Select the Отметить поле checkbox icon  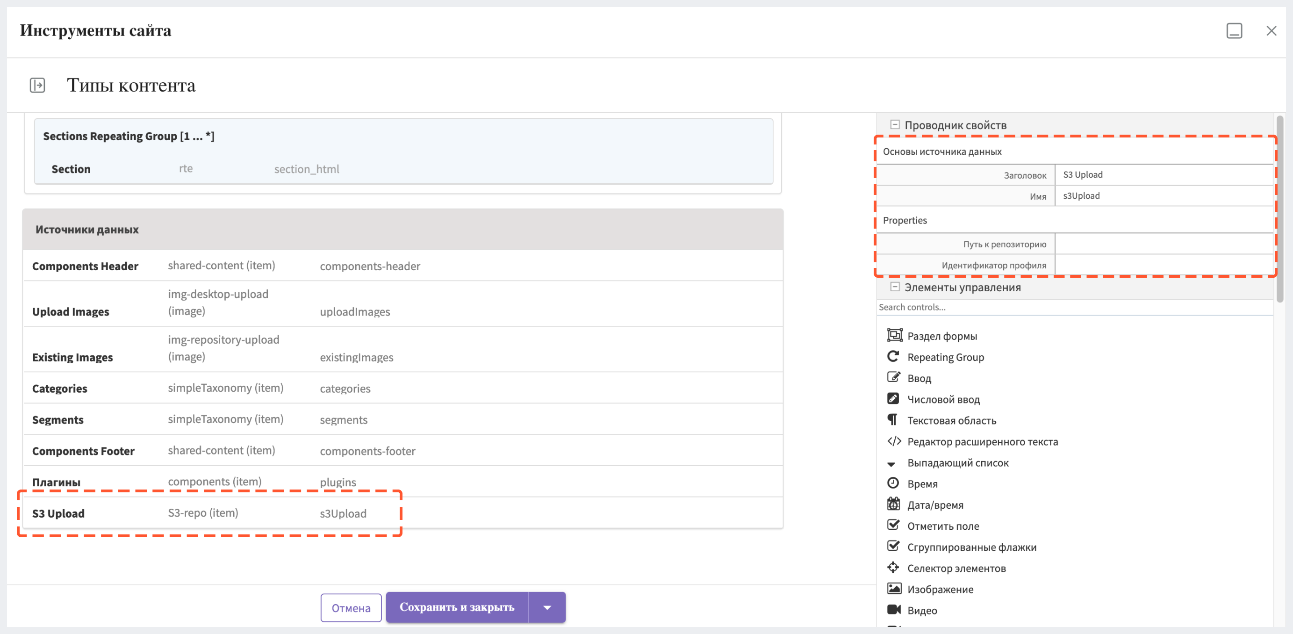pos(893,525)
